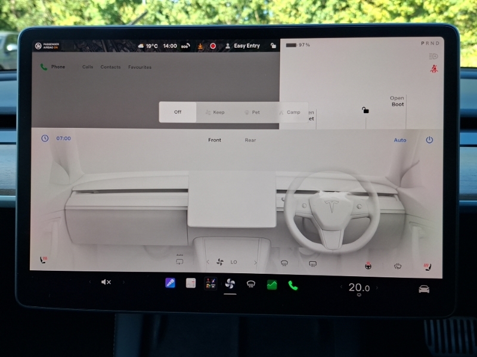
Task: Toggle the heated steering wheel
Action: pos(368,265)
